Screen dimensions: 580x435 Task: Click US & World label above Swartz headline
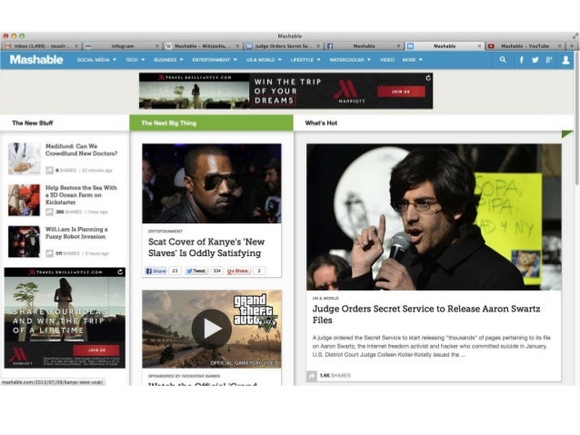[325, 298]
